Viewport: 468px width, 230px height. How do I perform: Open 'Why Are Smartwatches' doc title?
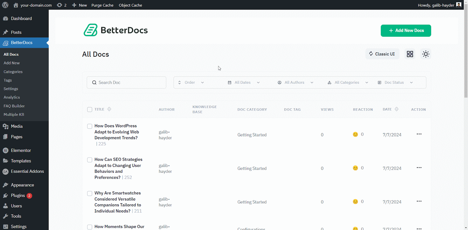click(118, 202)
